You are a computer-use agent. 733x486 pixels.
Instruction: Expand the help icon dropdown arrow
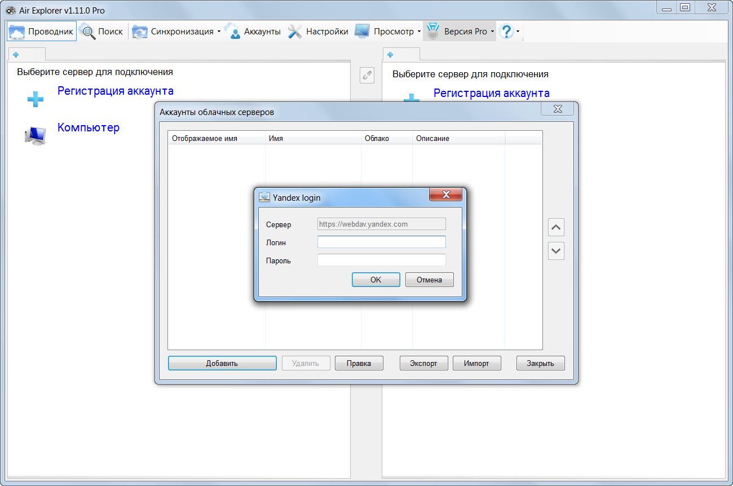[518, 32]
